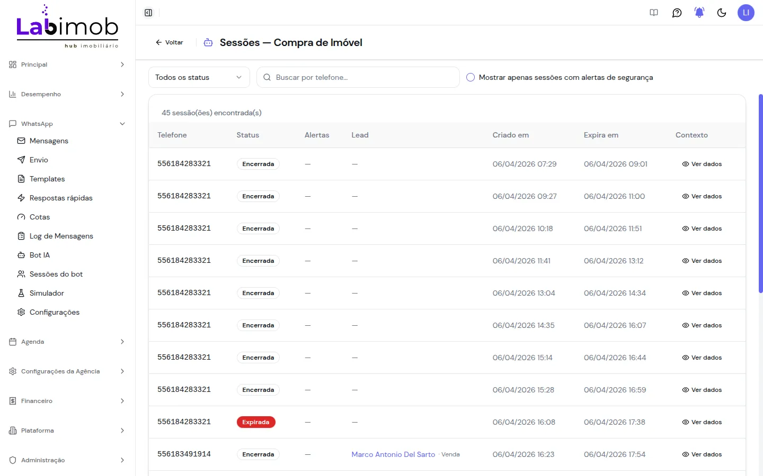Click the Cotas gauge icon

click(x=21, y=217)
